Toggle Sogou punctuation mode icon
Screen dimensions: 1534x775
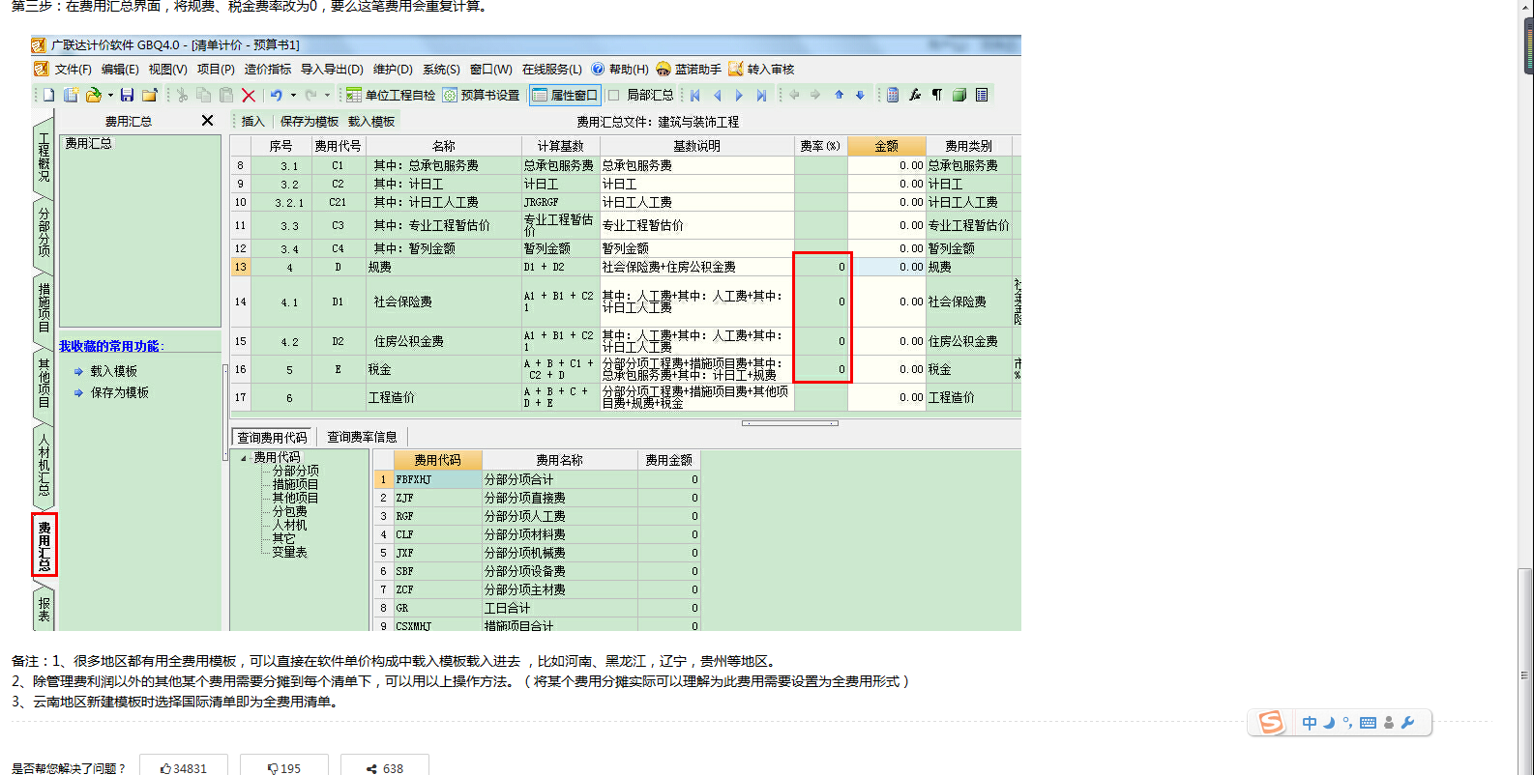pos(1347,723)
